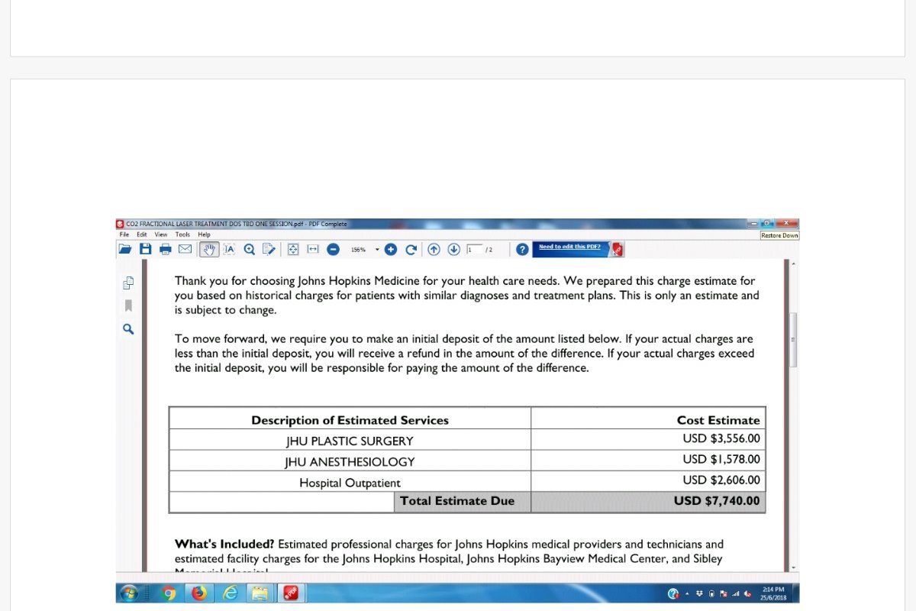The height and width of the screenshot is (611, 916).
Task: Open the edit document pencil tool
Action: tap(269, 249)
